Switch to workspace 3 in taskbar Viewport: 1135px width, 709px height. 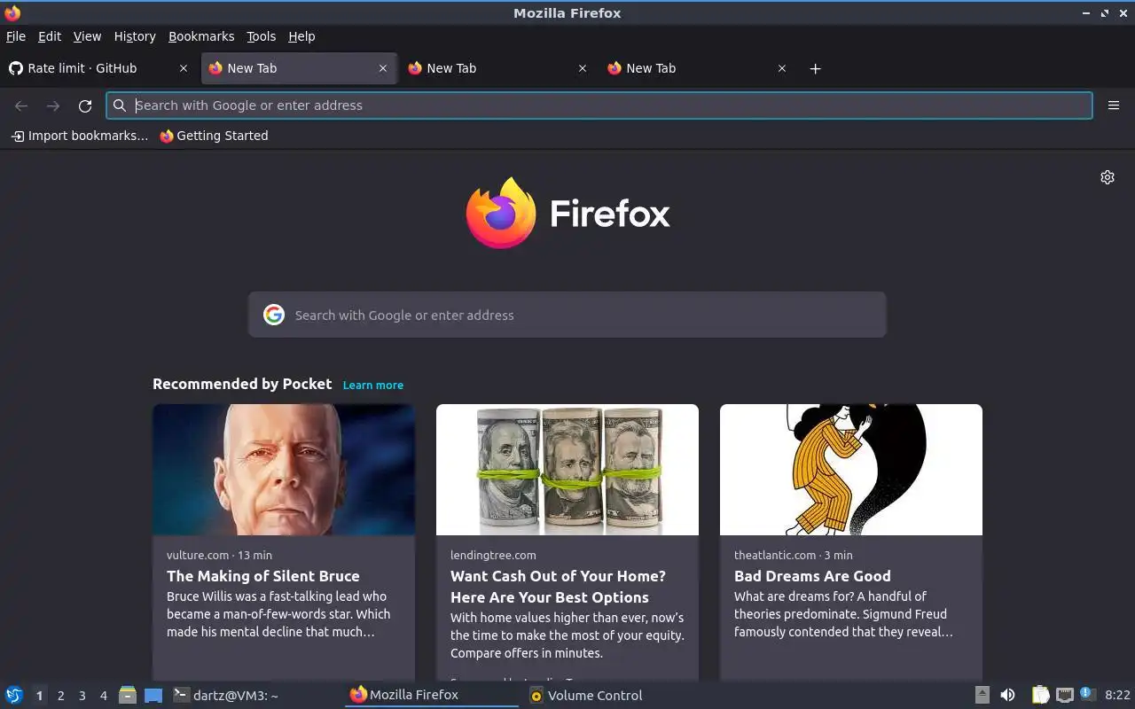pos(82,696)
